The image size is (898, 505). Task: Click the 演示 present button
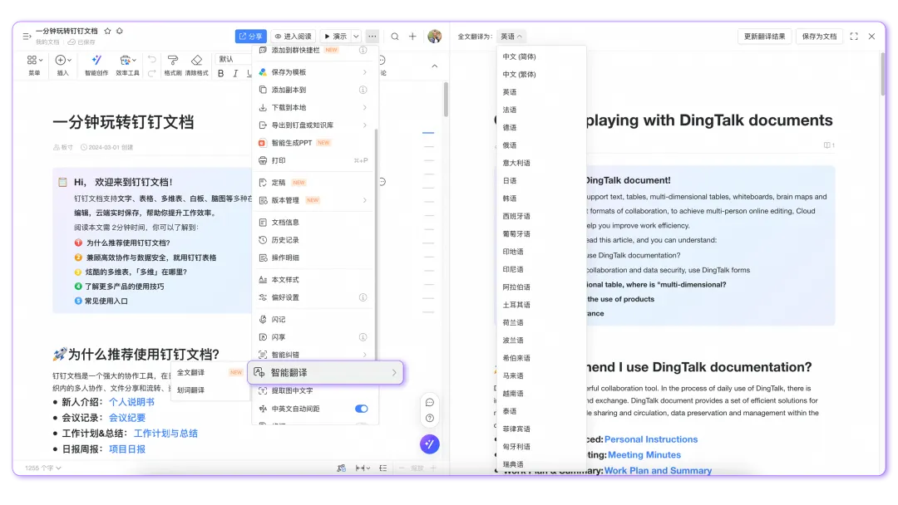click(336, 36)
